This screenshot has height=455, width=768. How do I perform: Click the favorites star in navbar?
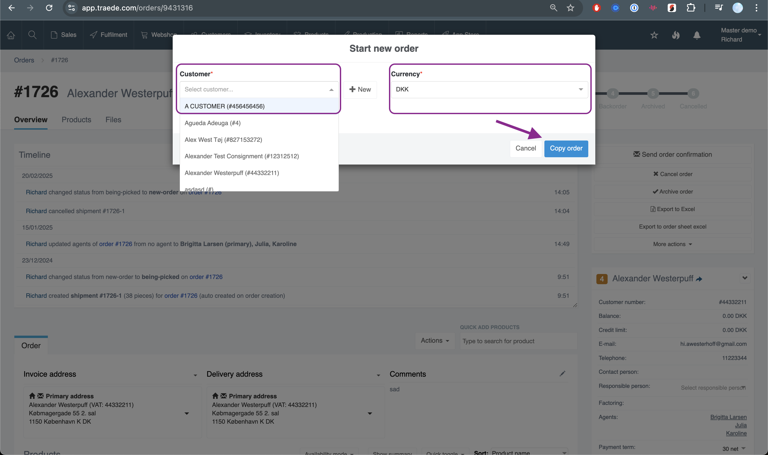pyautogui.click(x=654, y=35)
